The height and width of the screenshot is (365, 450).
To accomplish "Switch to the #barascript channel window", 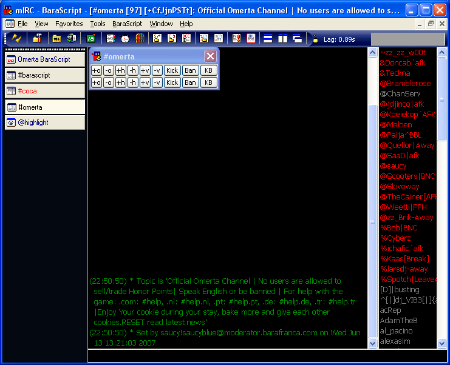I will (45, 75).
